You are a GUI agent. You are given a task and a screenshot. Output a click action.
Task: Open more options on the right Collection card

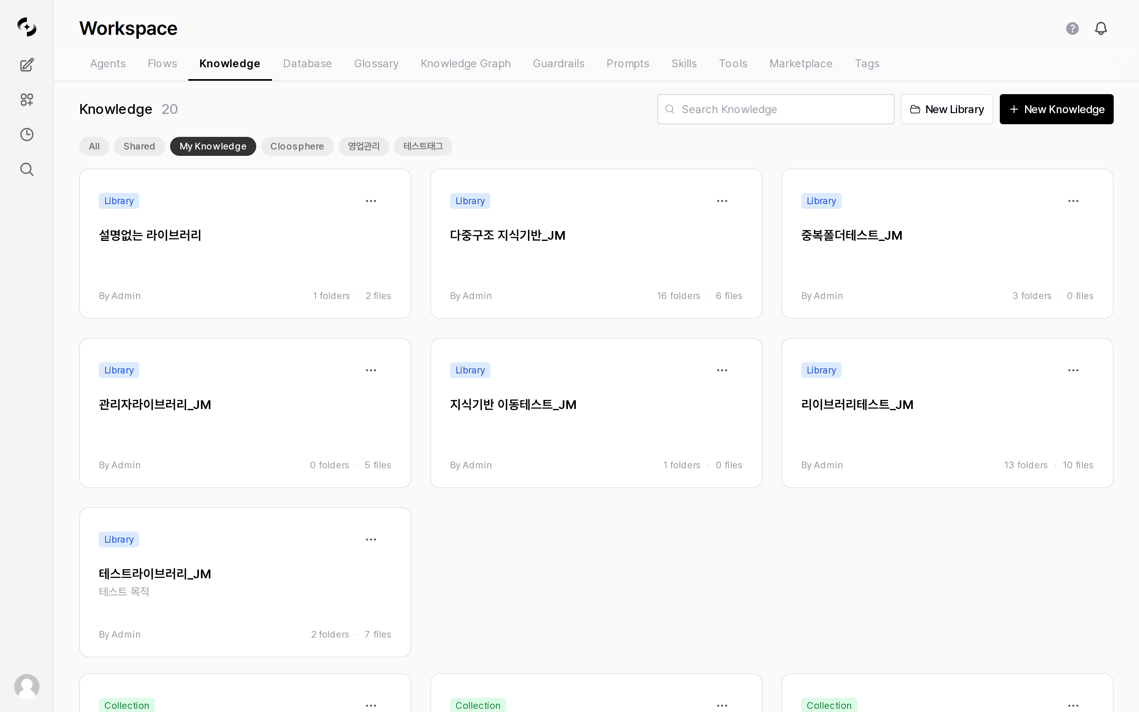1073,705
